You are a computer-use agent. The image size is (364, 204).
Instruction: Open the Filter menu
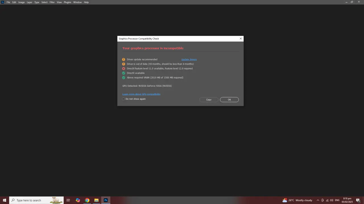52,2
